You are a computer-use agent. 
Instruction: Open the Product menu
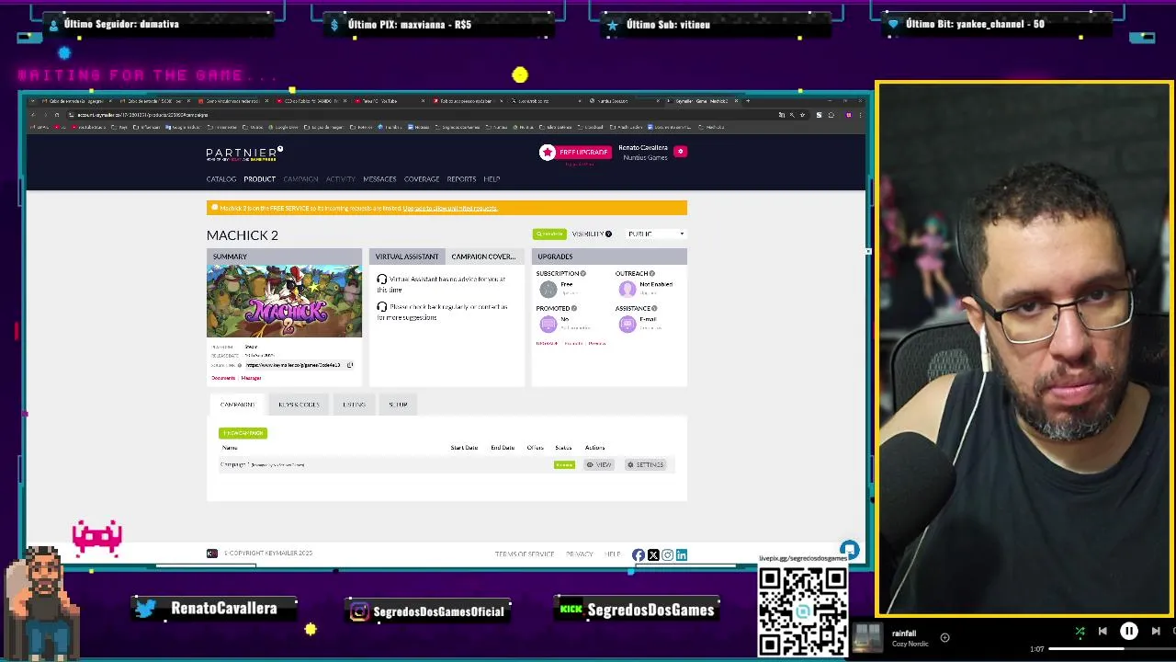pos(259,179)
